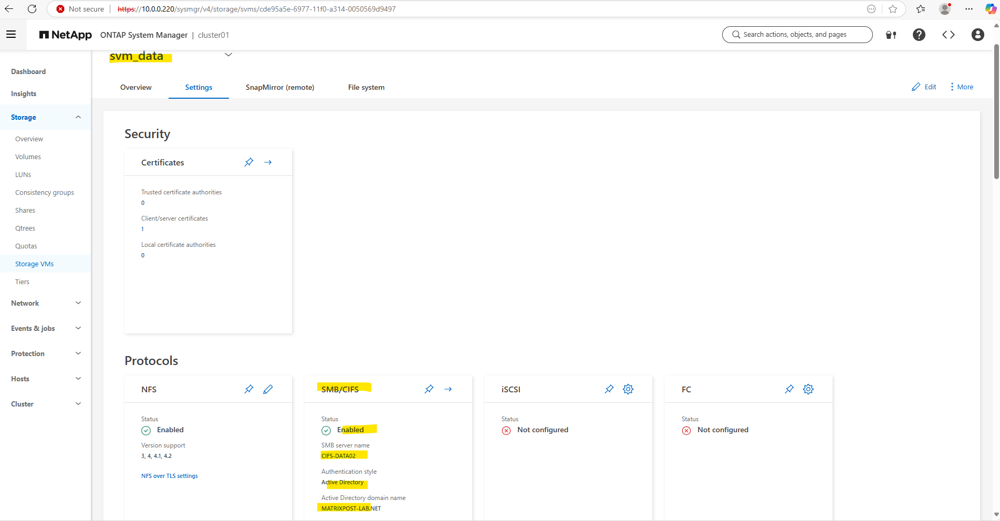1000x521 pixels.
Task: Click the browser feedback smiley icon
Action: tap(871, 9)
